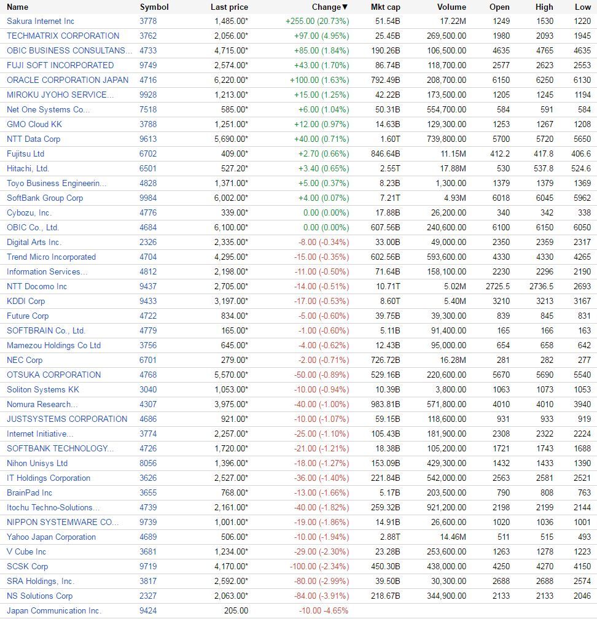This screenshot has height=619, width=597.
Task: Open OBIC Co., Ltd. link
Action: pyautogui.click(x=33, y=227)
